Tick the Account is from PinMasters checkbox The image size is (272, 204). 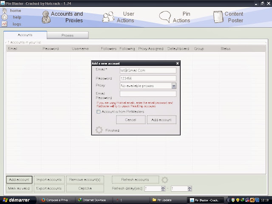coord(98,112)
